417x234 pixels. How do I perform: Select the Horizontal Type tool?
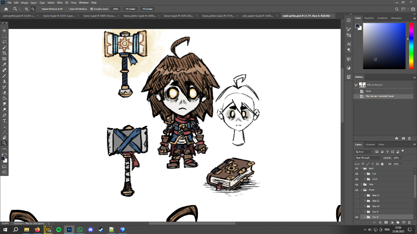(x=5, y=121)
